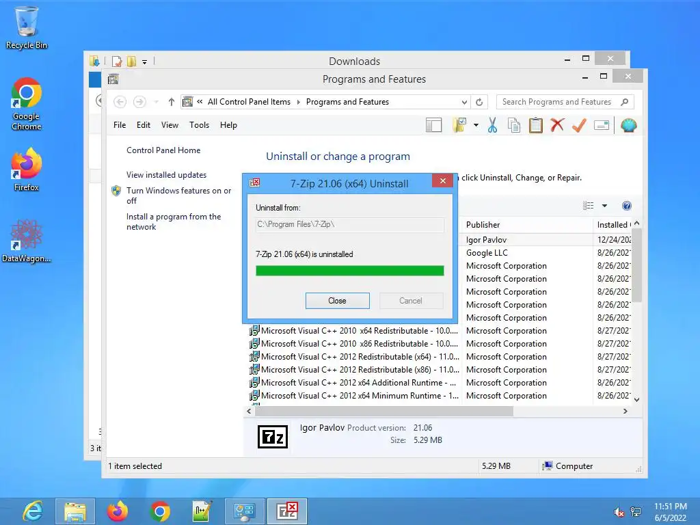Open Internet Explorer from the taskbar
This screenshot has width=700, height=525.
[x=33, y=511]
